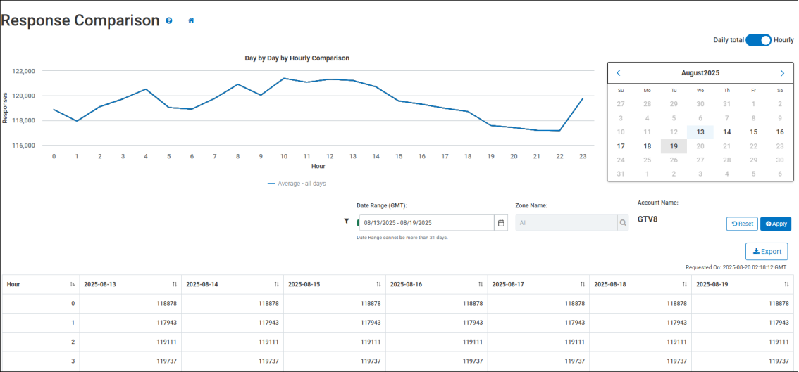This screenshot has height=372, width=799.
Task: Toggle the Daily total / Hourly switch
Action: coord(758,40)
